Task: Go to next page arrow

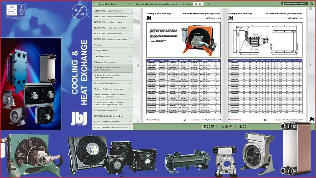Action: (x=310, y=65)
